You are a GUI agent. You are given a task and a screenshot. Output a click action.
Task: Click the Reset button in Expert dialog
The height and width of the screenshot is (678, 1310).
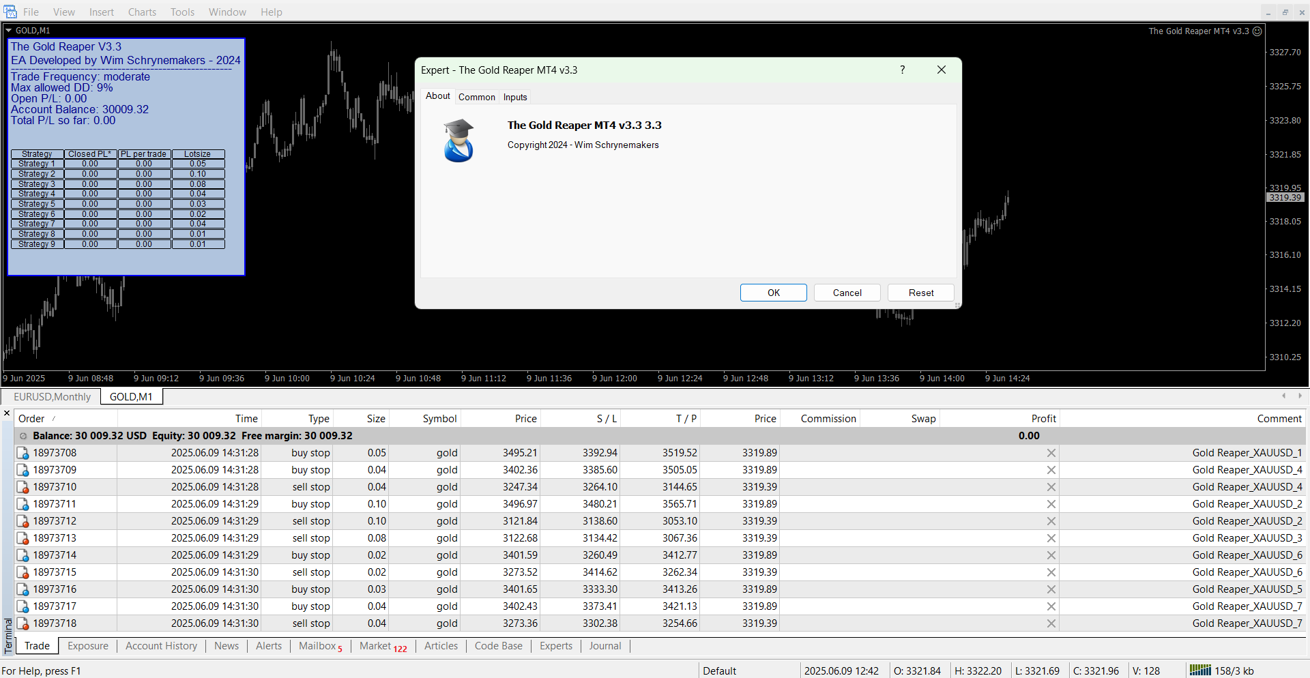pos(920,293)
